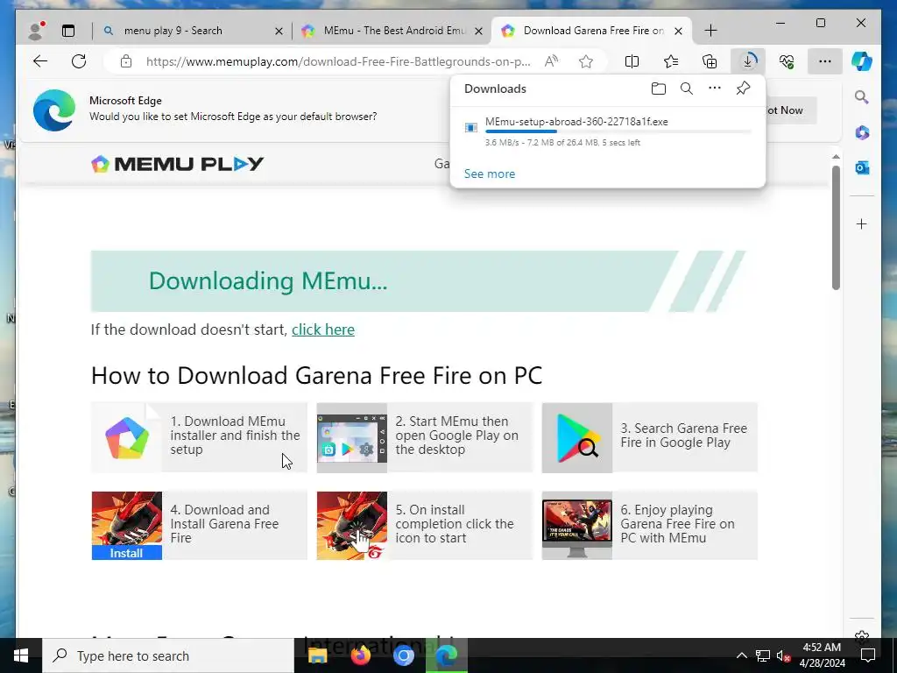Click the Free Fire Install thumbnail in step 4

pyautogui.click(x=127, y=526)
